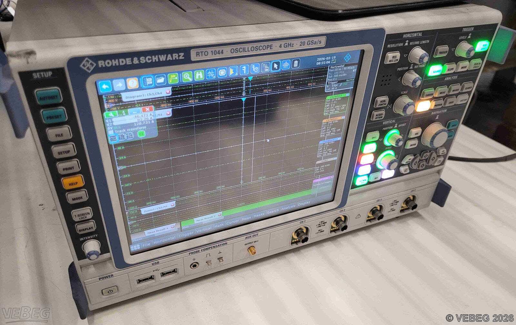The image size is (516, 325).
Task: Click the save screenshot disk icon
Action: coord(265,68)
